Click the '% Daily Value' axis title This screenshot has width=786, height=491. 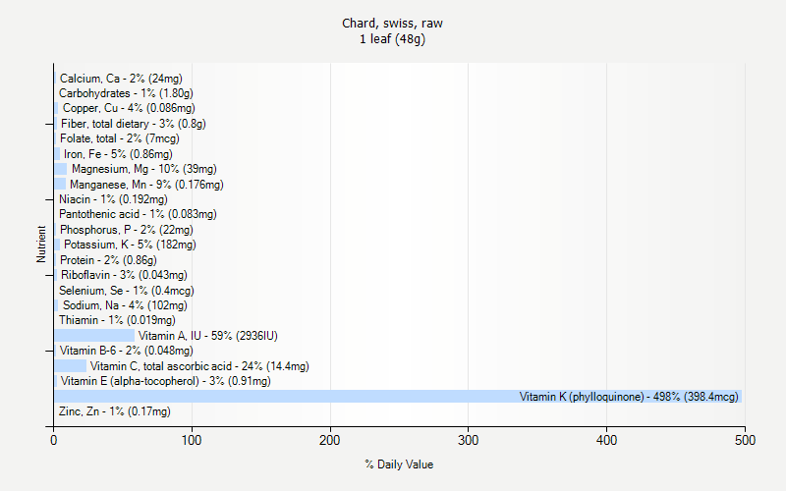tap(399, 464)
